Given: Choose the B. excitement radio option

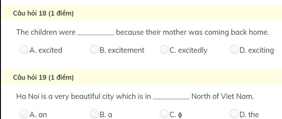Looking at the screenshot, I should [94, 49].
